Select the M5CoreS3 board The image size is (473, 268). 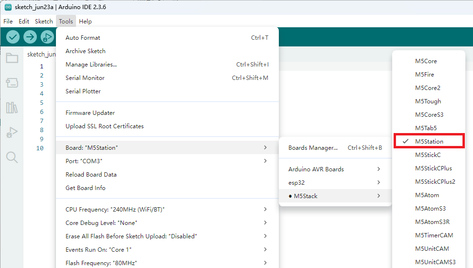click(x=429, y=115)
